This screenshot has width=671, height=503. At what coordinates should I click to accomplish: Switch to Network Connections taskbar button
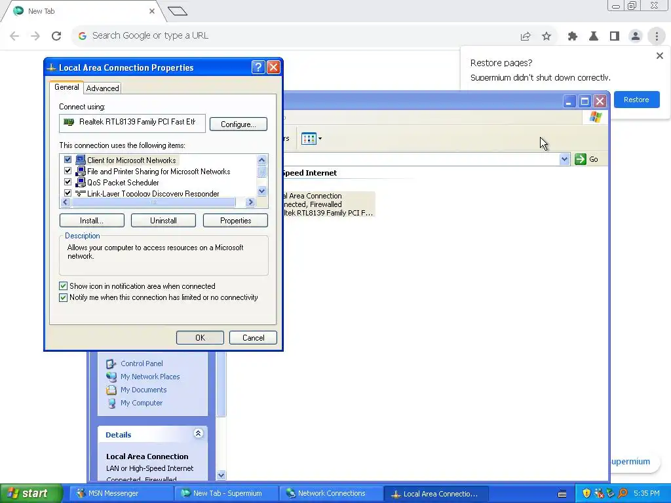(x=331, y=494)
